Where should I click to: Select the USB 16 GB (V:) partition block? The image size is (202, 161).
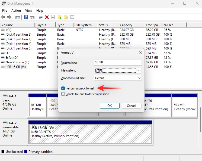pos(90,134)
